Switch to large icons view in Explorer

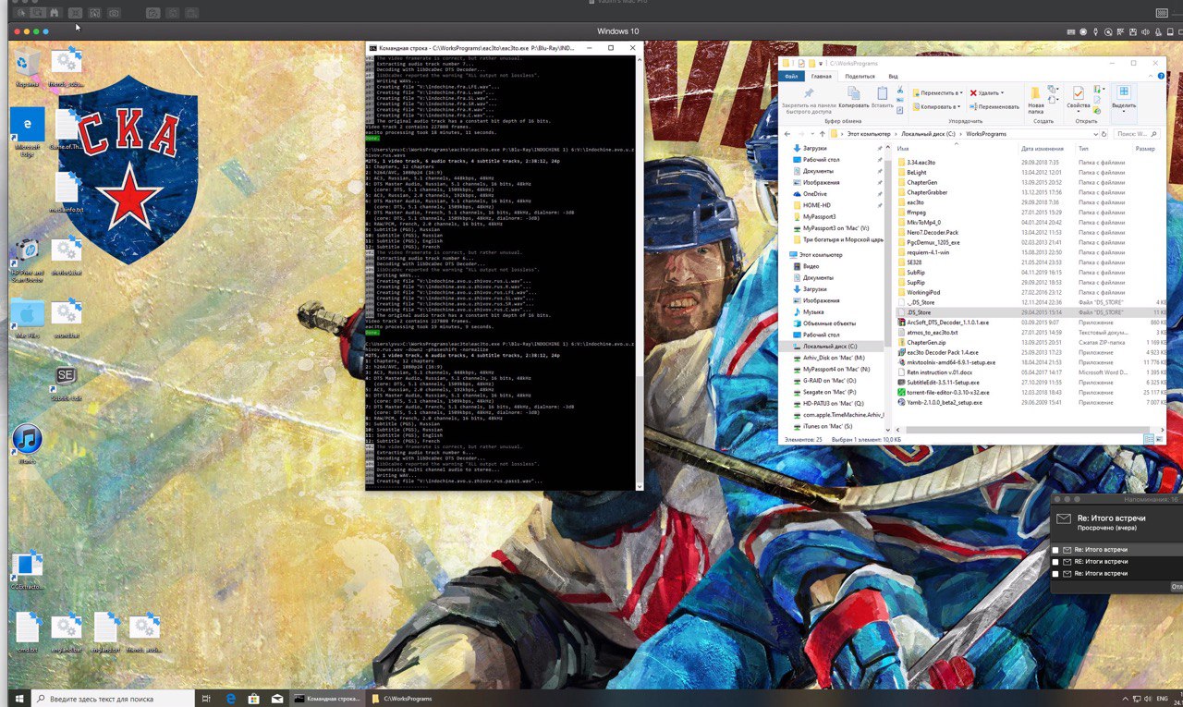click(1159, 439)
